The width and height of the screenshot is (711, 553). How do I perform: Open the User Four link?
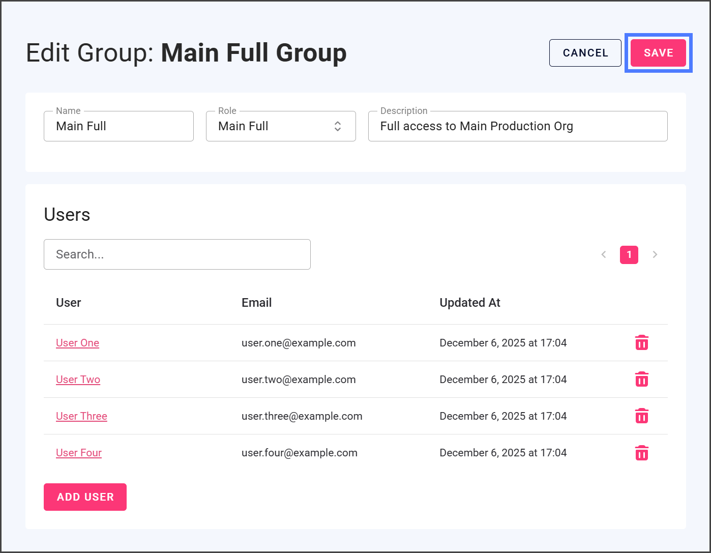79,453
